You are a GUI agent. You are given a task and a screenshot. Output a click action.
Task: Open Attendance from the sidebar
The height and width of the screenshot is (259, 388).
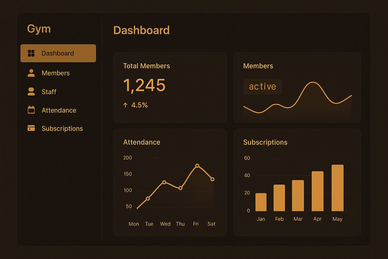tap(59, 110)
